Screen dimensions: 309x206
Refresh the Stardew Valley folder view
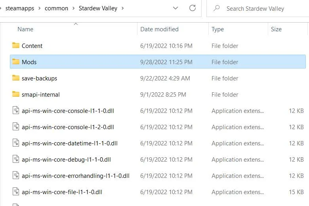[x=193, y=8]
